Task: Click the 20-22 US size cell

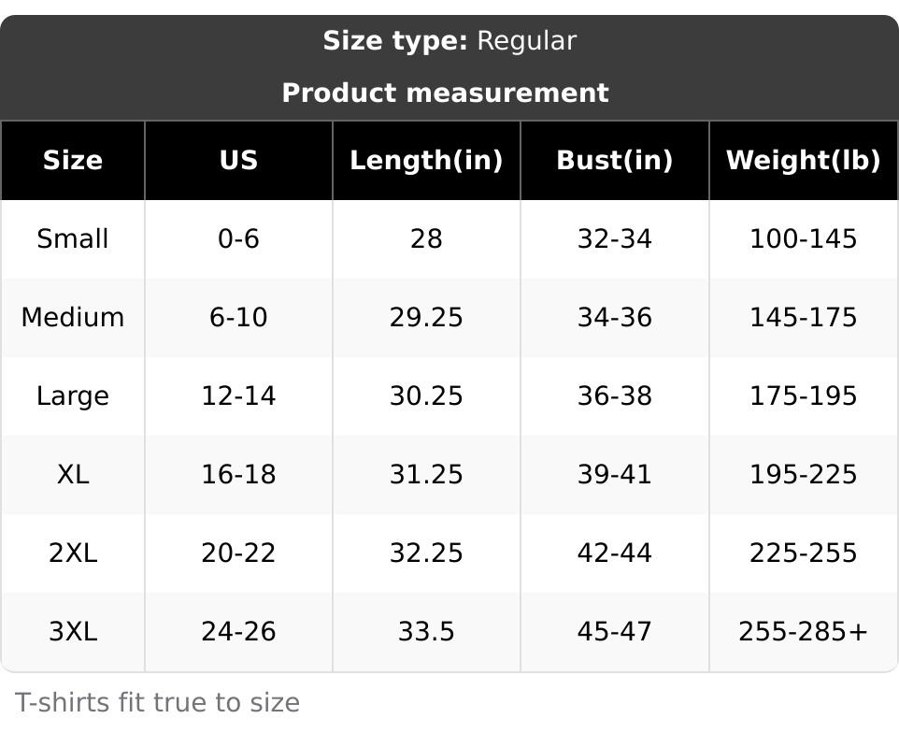Action: click(238, 553)
